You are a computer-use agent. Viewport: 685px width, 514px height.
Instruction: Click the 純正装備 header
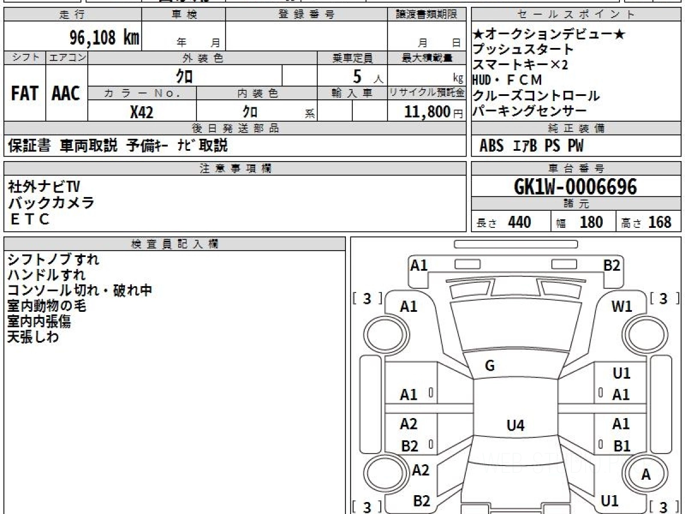[577, 128]
